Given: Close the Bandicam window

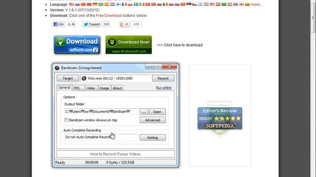Looking at the screenshot, I should tap(169, 66).
